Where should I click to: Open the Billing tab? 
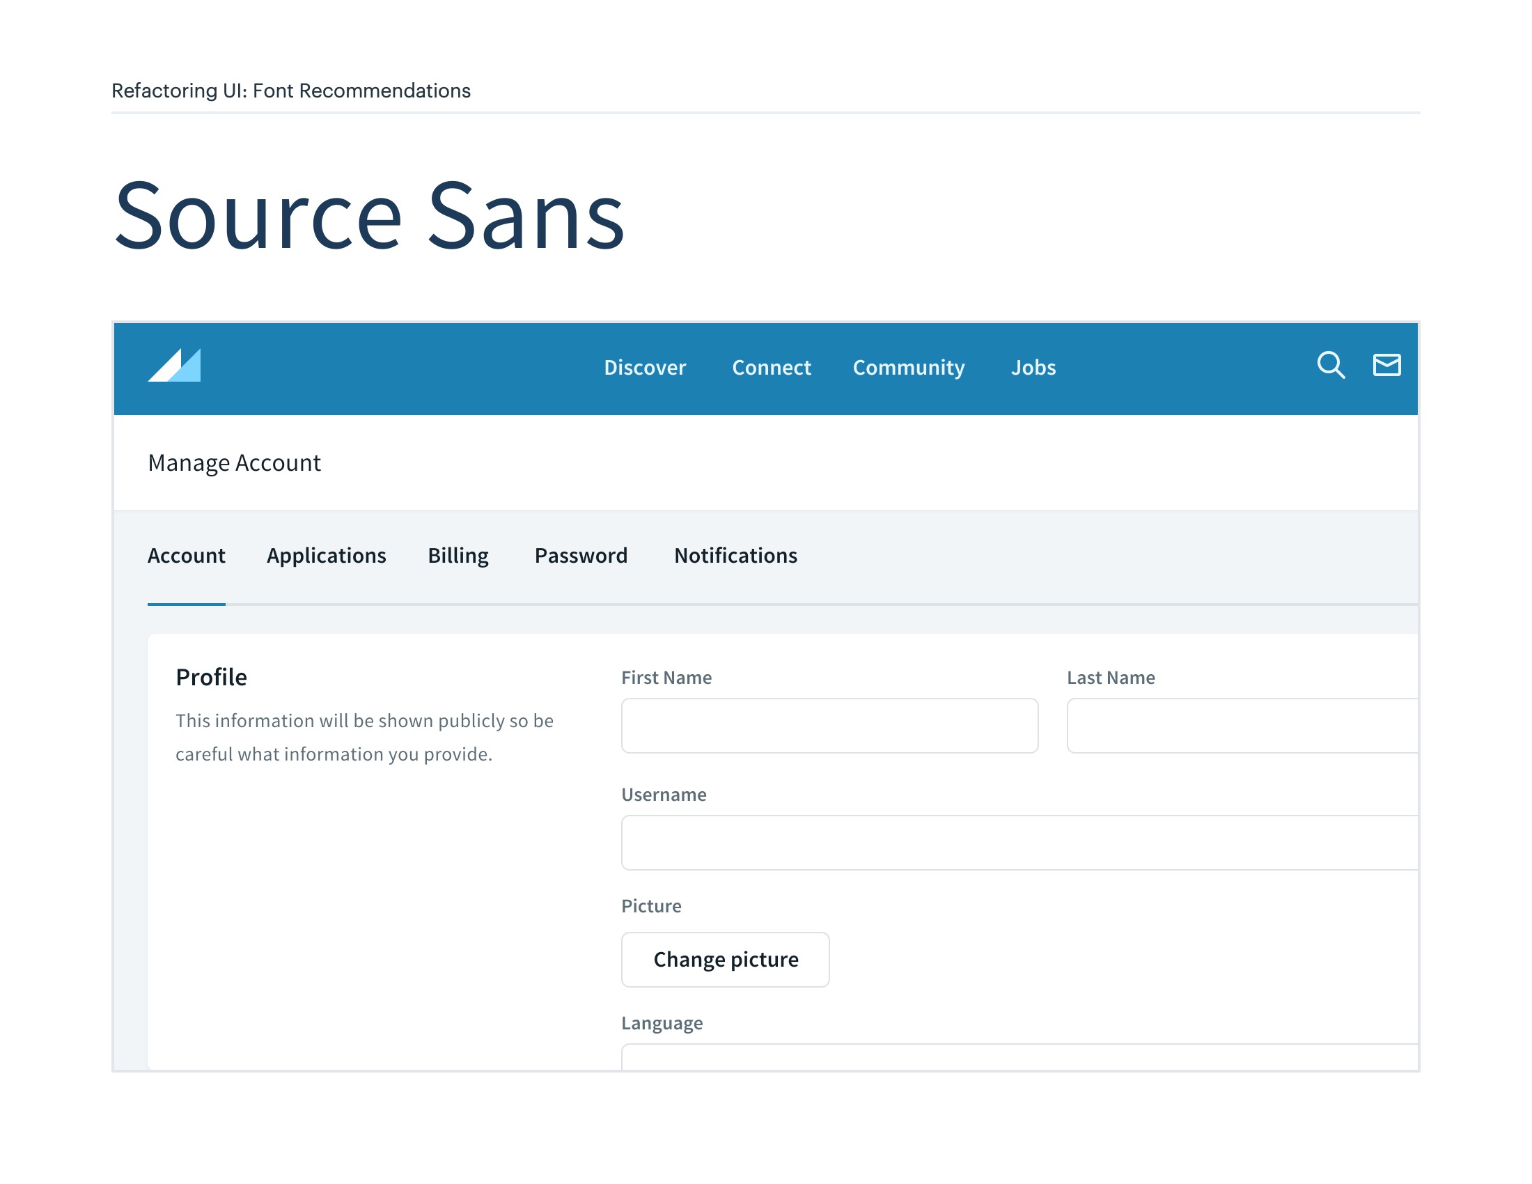(x=458, y=556)
